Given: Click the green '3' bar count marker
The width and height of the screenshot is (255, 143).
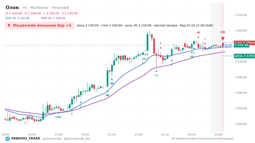Looking at the screenshot, I should pyautogui.click(x=80, y=106).
